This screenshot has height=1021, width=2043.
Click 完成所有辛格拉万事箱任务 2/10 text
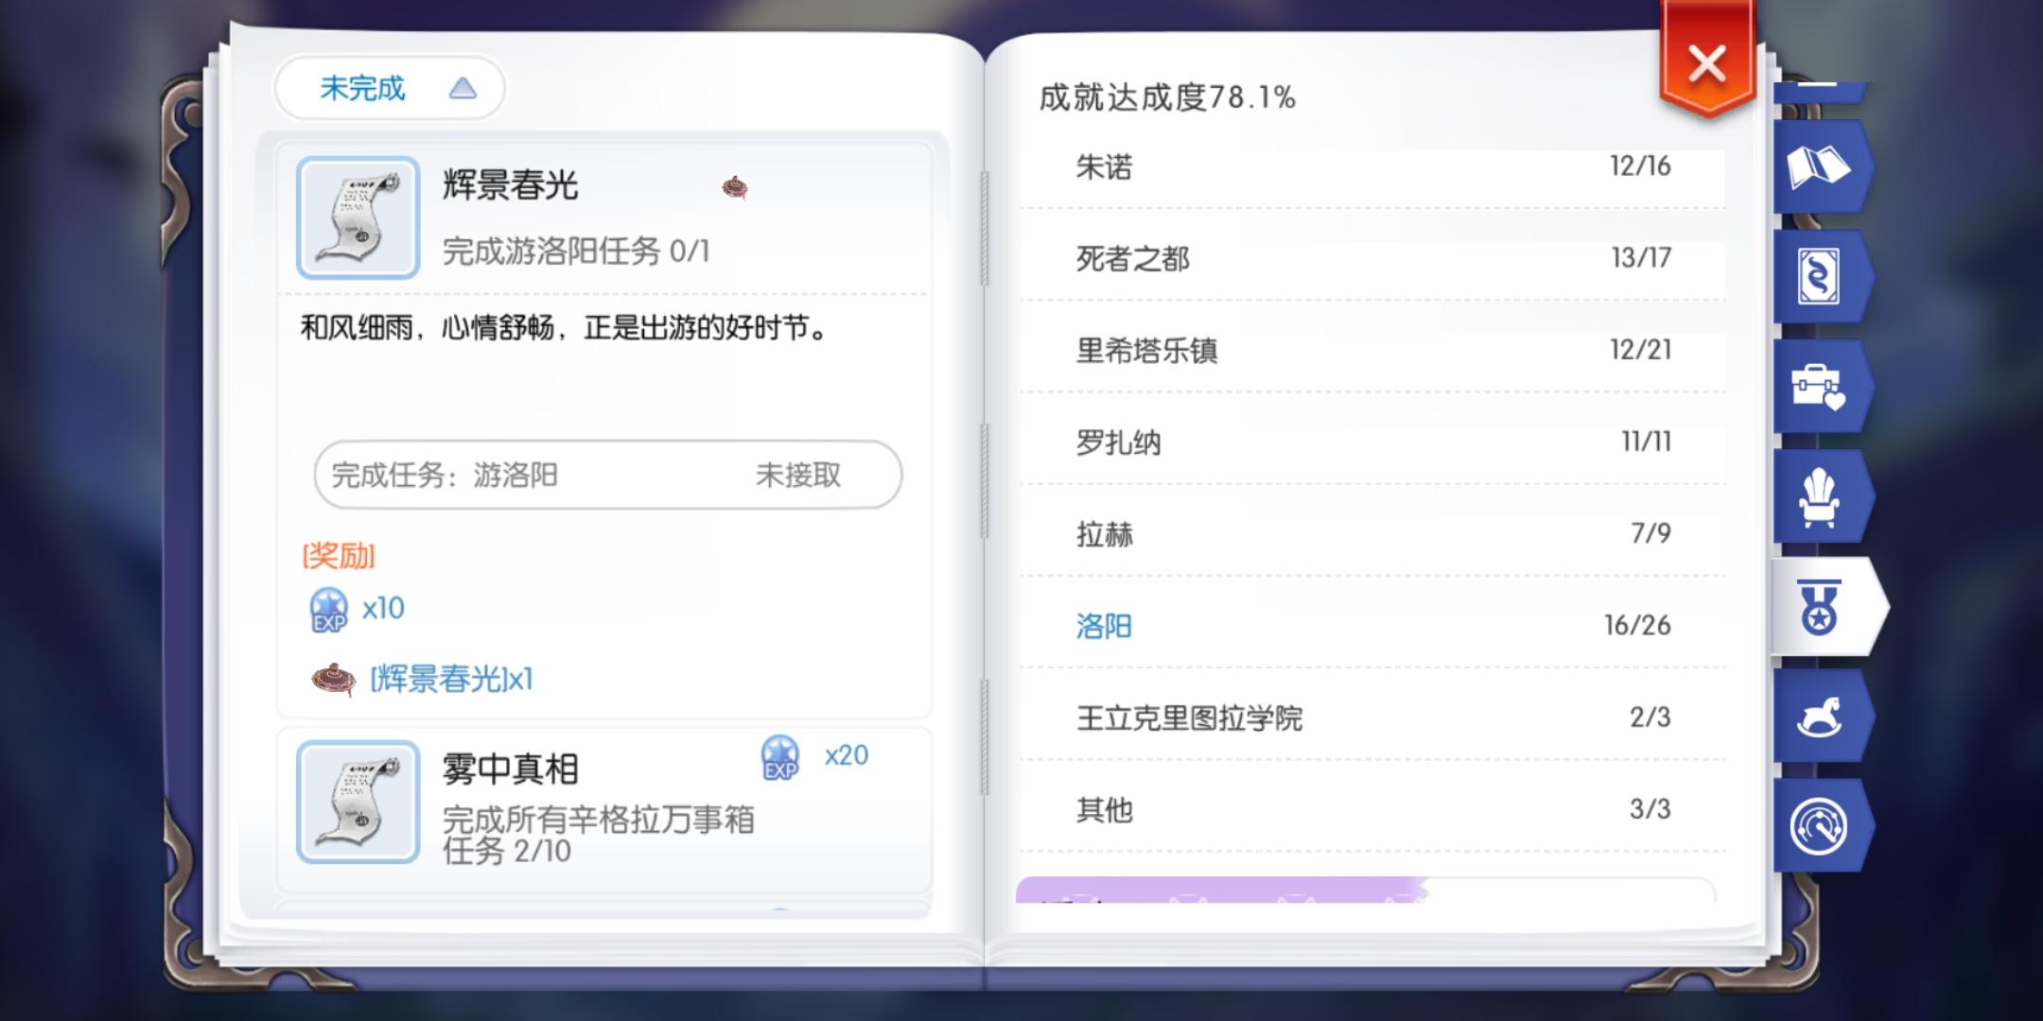(x=598, y=835)
